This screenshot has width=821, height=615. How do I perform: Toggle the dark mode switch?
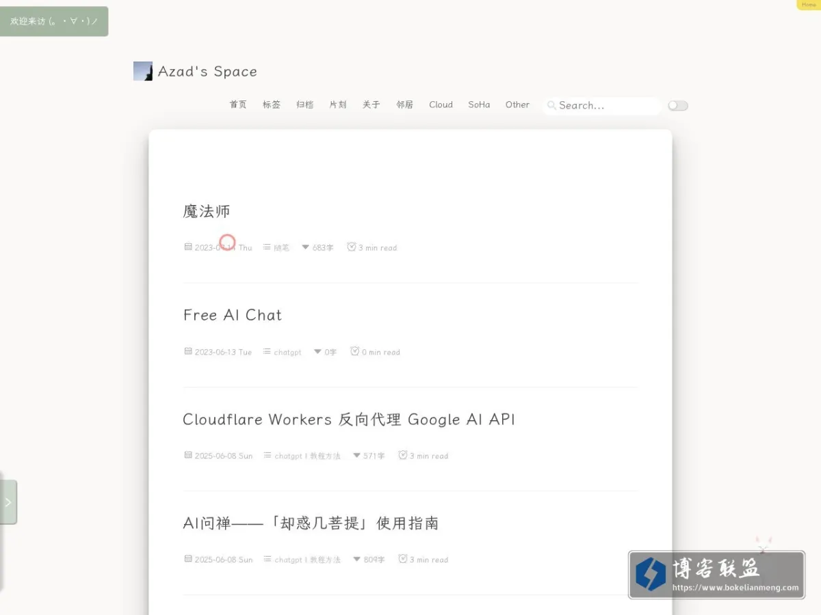pyautogui.click(x=678, y=105)
